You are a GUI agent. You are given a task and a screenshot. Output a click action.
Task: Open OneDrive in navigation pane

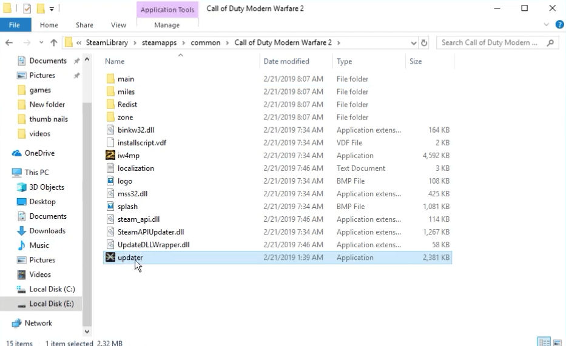33,153
